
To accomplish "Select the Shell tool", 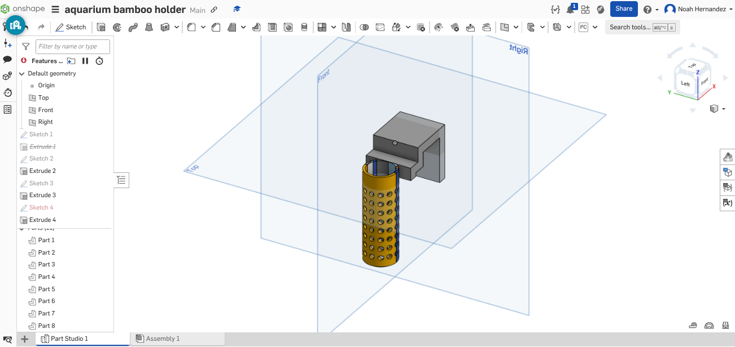I will [272, 27].
